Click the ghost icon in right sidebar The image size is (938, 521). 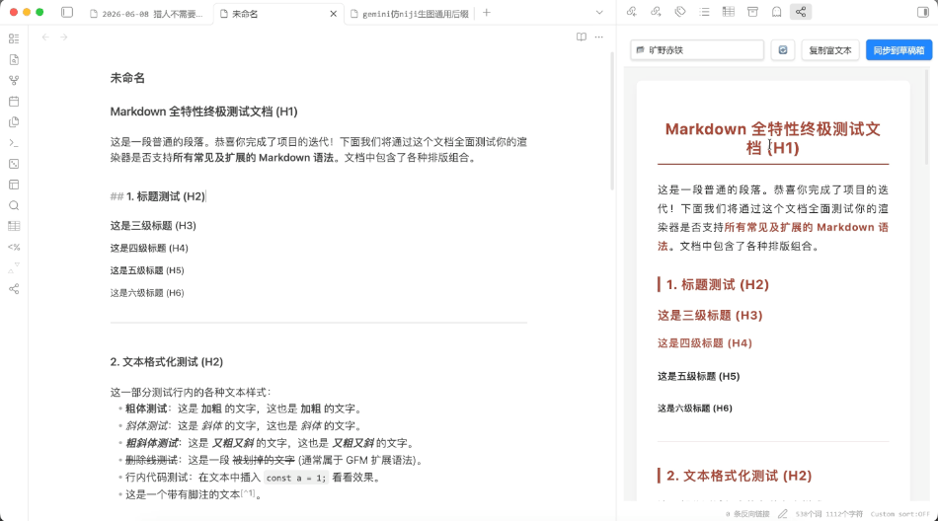(x=776, y=12)
